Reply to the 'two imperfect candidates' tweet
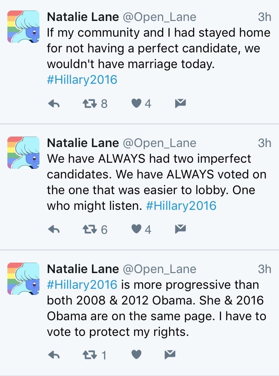279x376 pixels. (54, 229)
